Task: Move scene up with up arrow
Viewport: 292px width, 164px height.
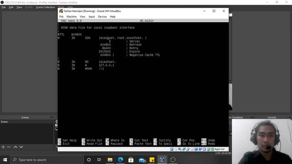Action: [16, 147]
